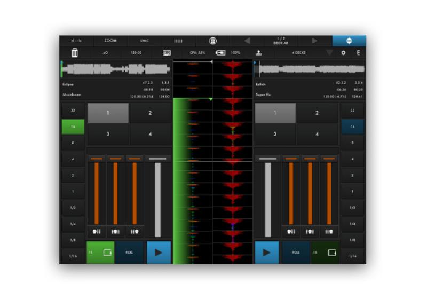Go to the previous deck with the left arrow

pyautogui.click(x=247, y=41)
